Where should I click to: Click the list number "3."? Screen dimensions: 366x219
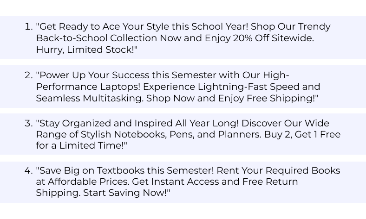point(29,123)
